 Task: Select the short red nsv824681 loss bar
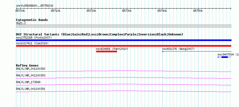(107, 51)
